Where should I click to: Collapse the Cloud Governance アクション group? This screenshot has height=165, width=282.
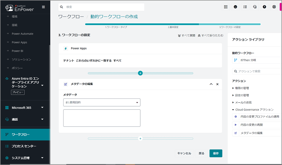(x=253, y=110)
